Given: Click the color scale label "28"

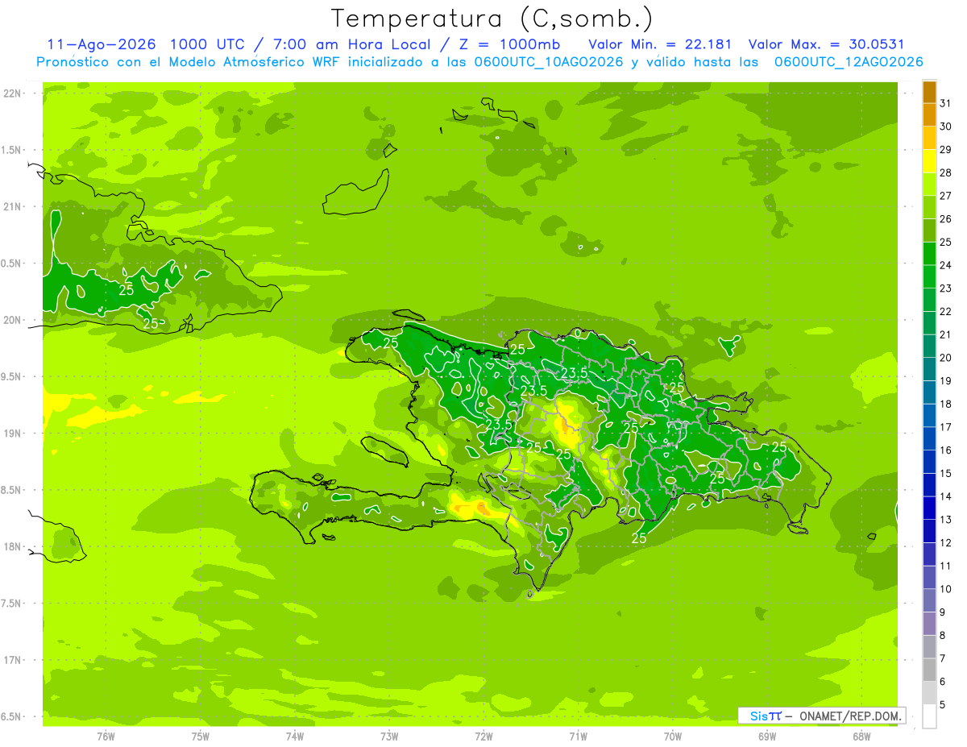Looking at the screenshot, I should click(946, 172).
